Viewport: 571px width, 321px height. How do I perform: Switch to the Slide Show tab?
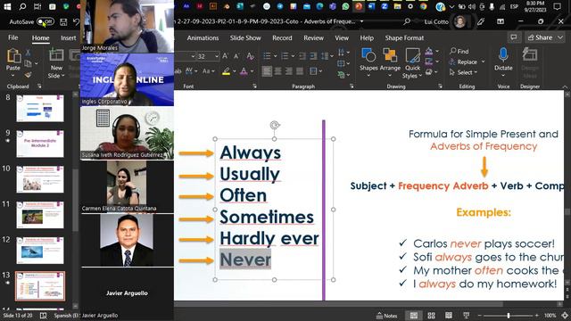pyautogui.click(x=245, y=37)
